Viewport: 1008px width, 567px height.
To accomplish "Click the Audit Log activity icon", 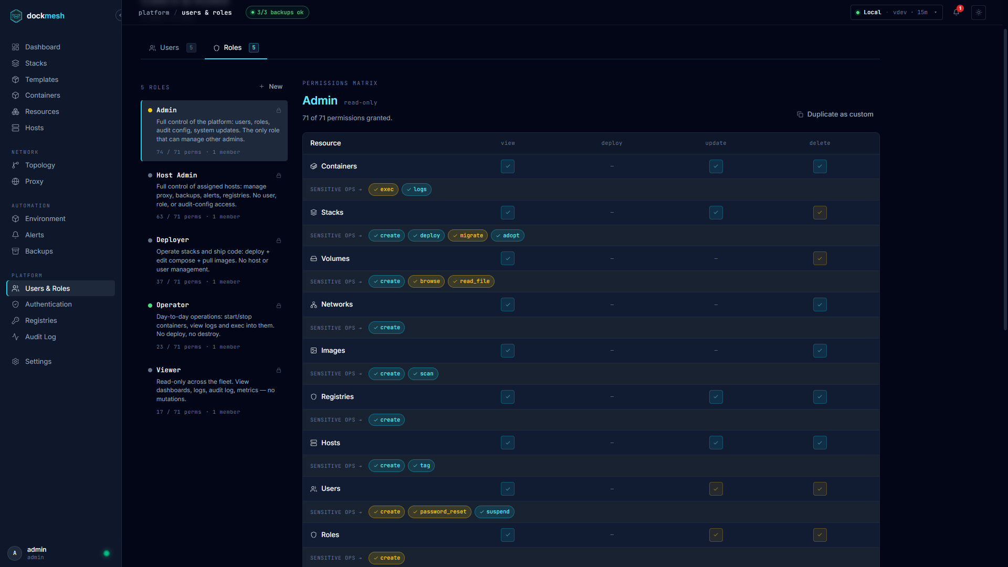I will point(16,337).
